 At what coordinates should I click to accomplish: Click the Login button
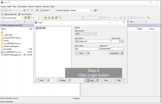(90, 80)
